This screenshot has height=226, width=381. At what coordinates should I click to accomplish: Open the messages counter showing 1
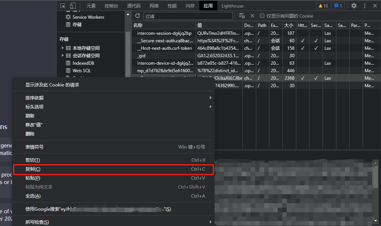coord(338,6)
